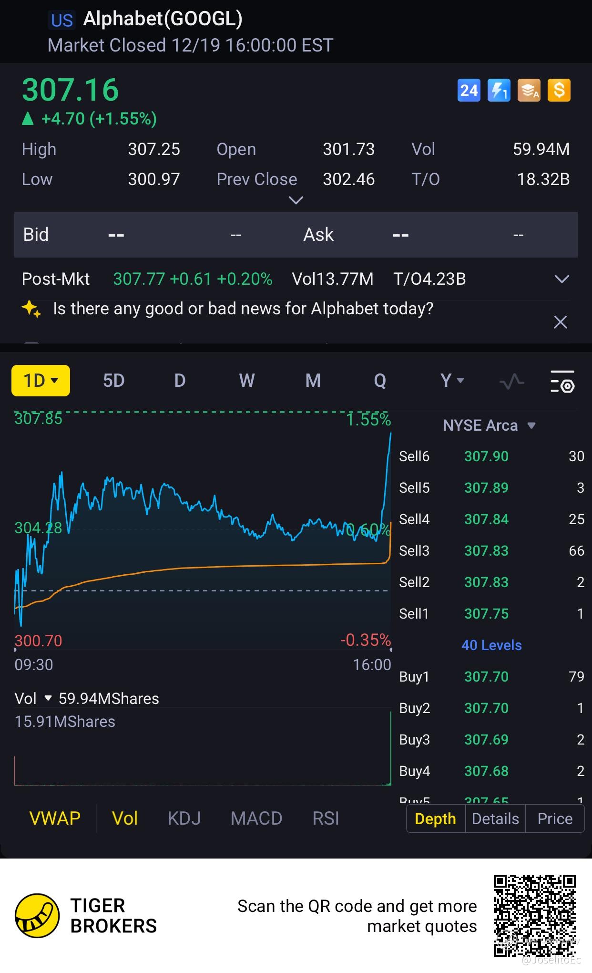Ask 'Is there any good or bad news for Alphabet today?'
This screenshot has width=592, height=973.
pos(243,309)
